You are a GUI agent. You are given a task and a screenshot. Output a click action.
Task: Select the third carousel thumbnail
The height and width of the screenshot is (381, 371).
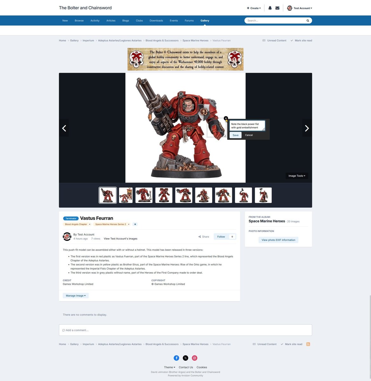pos(144,195)
